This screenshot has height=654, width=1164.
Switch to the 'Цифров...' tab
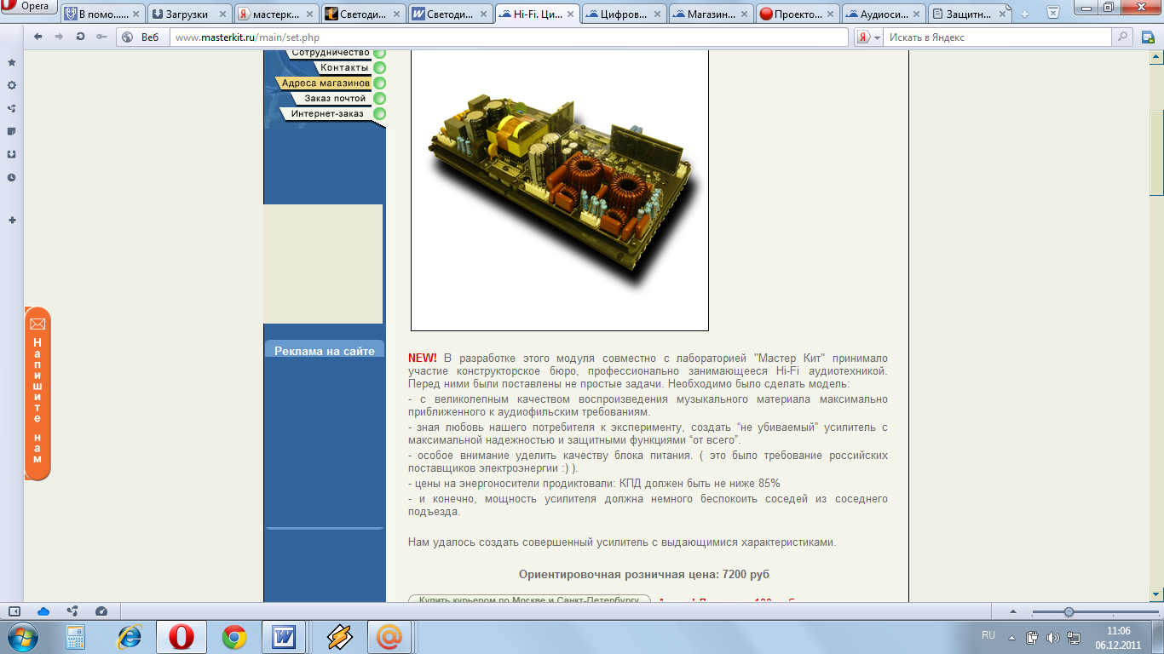(x=624, y=14)
